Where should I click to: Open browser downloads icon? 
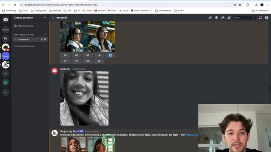click(256, 5)
